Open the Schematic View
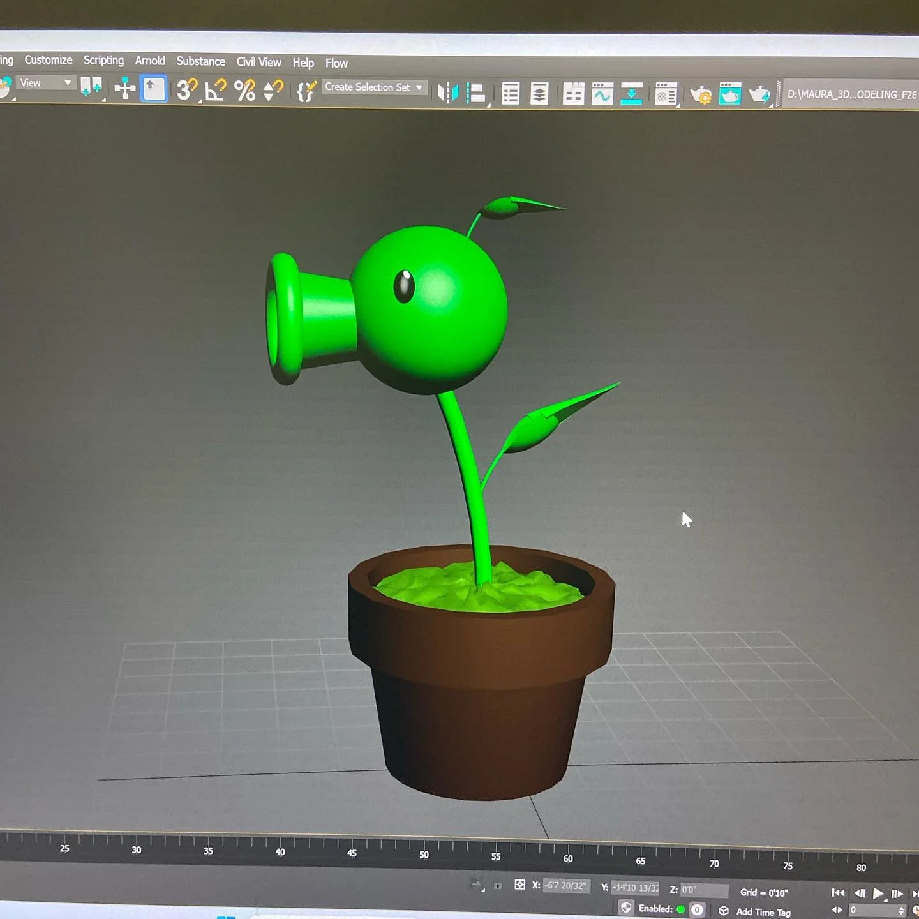The image size is (919, 919). click(631, 95)
